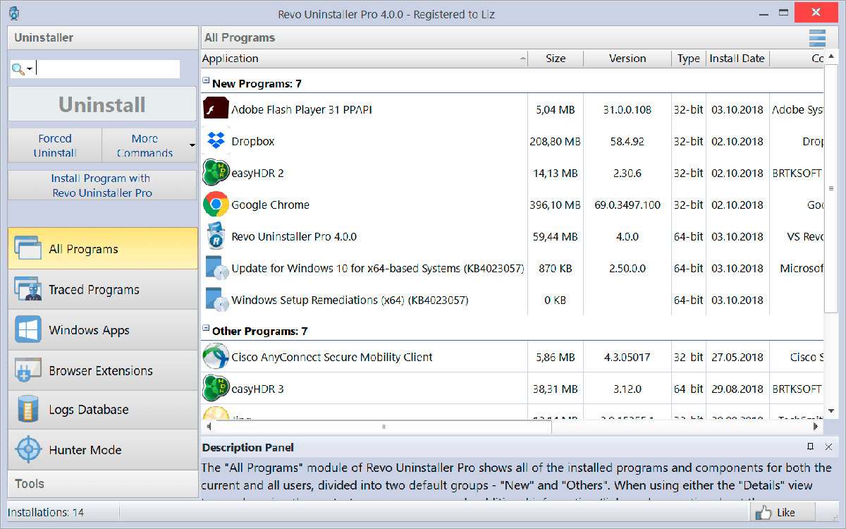Click the Windows Setup Remediations icon

[216, 300]
